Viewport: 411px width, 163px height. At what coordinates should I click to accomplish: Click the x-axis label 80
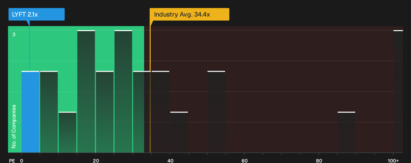[319, 160]
